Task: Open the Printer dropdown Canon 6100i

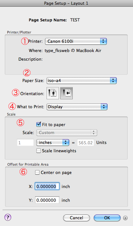Action: pyautogui.click(x=76, y=41)
